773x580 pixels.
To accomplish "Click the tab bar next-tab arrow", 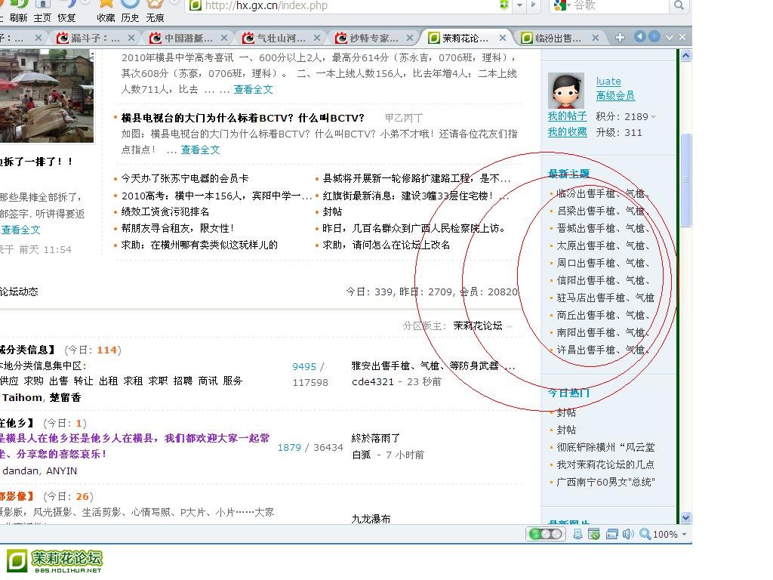I will pos(654,36).
